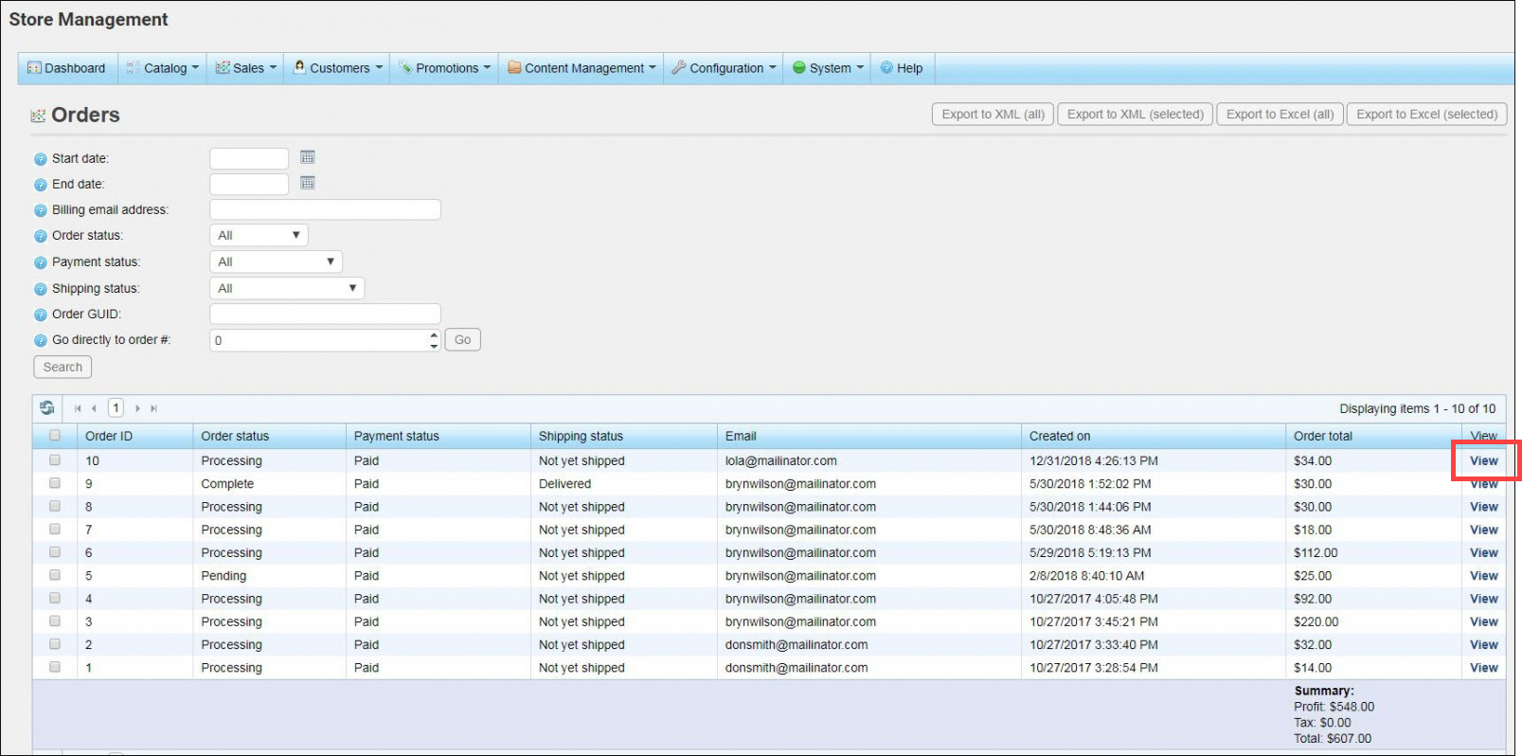Click the grid refresh icon

click(47, 408)
